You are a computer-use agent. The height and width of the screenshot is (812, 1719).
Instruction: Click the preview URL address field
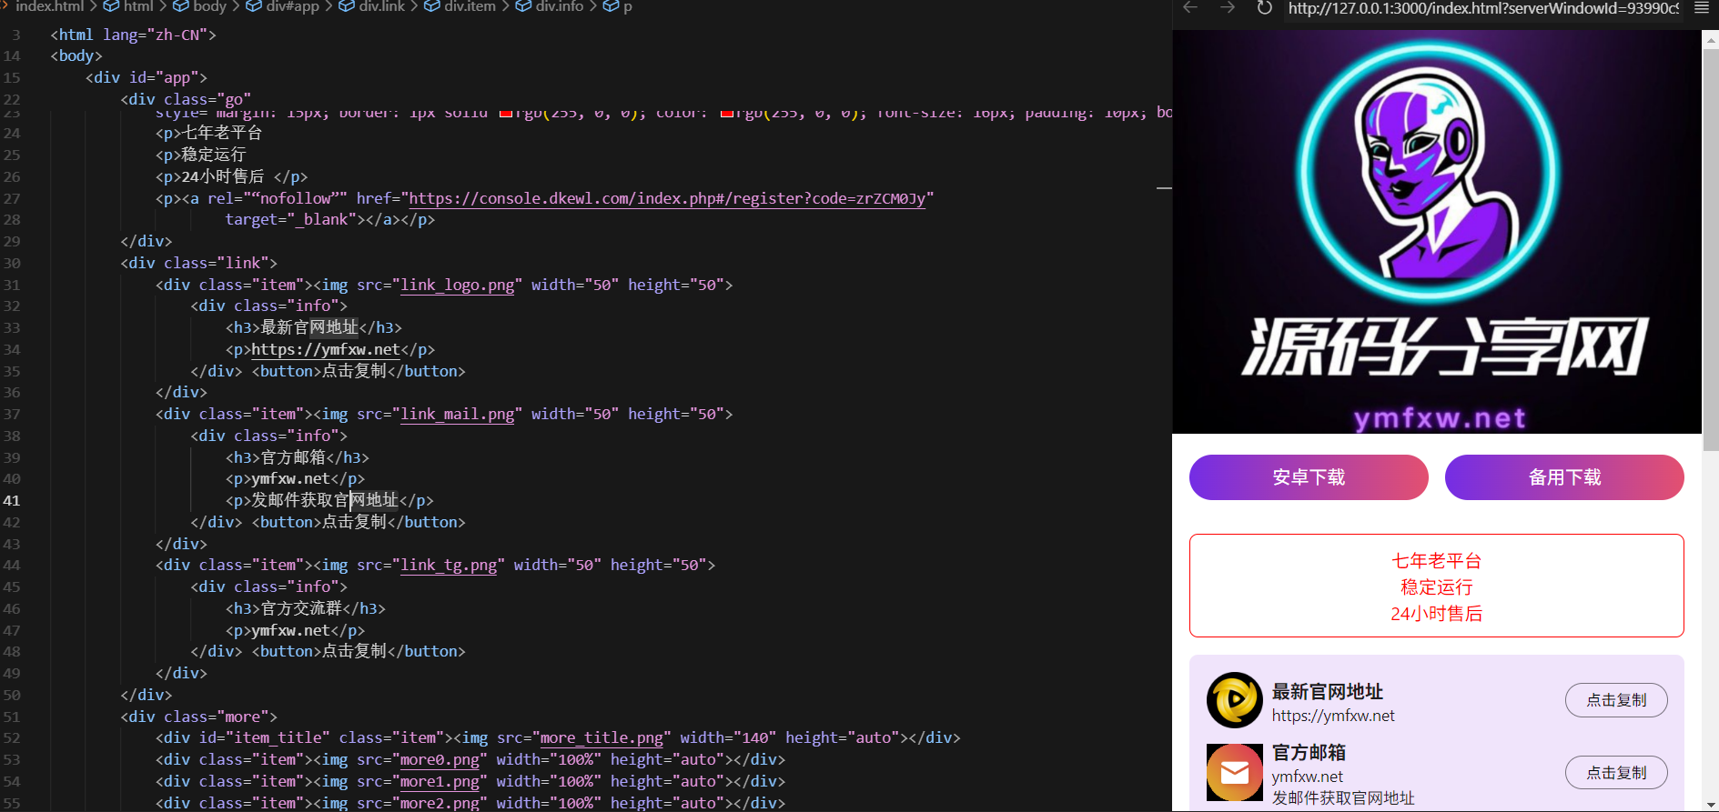(x=1482, y=9)
